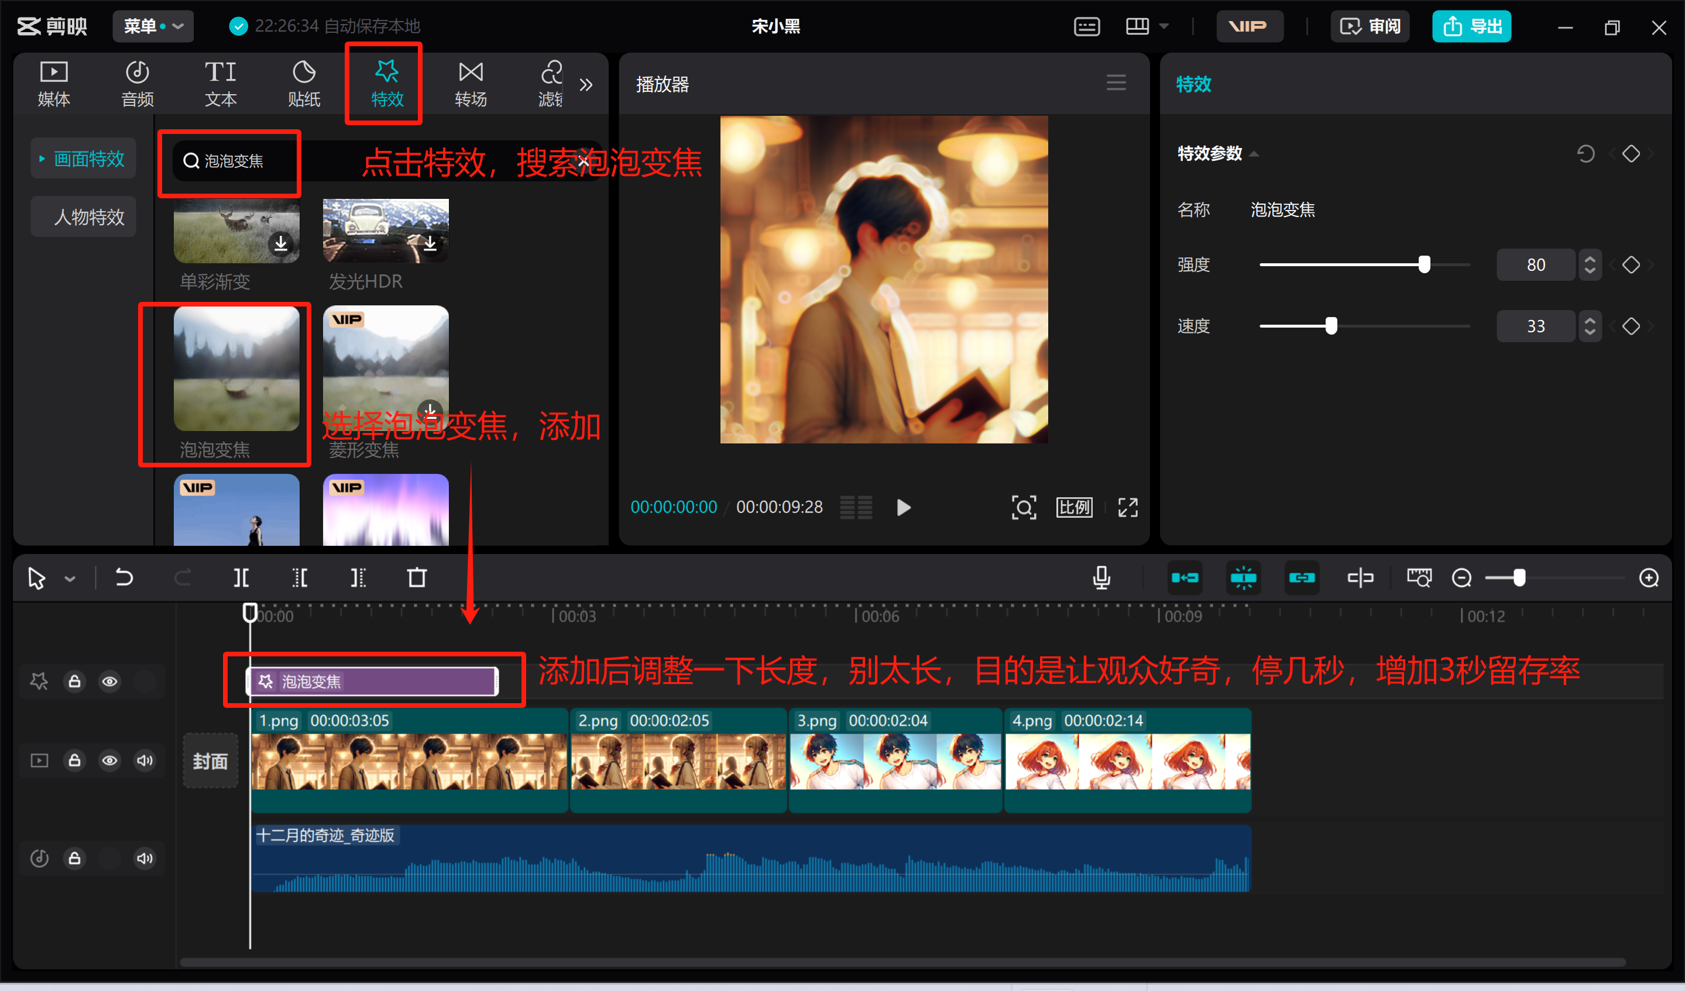Delete left of playhead
The width and height of the screenshot is (1685, 991).
pyautogui.click(x=300, y=577)
